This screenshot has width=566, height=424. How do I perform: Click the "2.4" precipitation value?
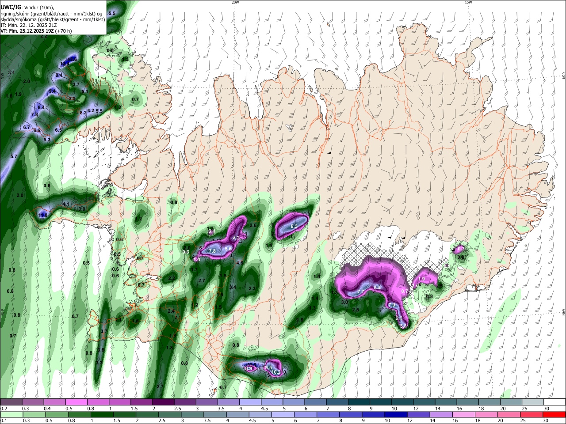171,311
